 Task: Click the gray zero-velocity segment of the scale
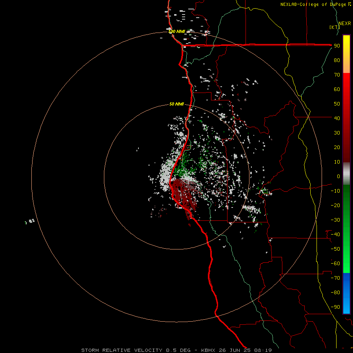346,174
